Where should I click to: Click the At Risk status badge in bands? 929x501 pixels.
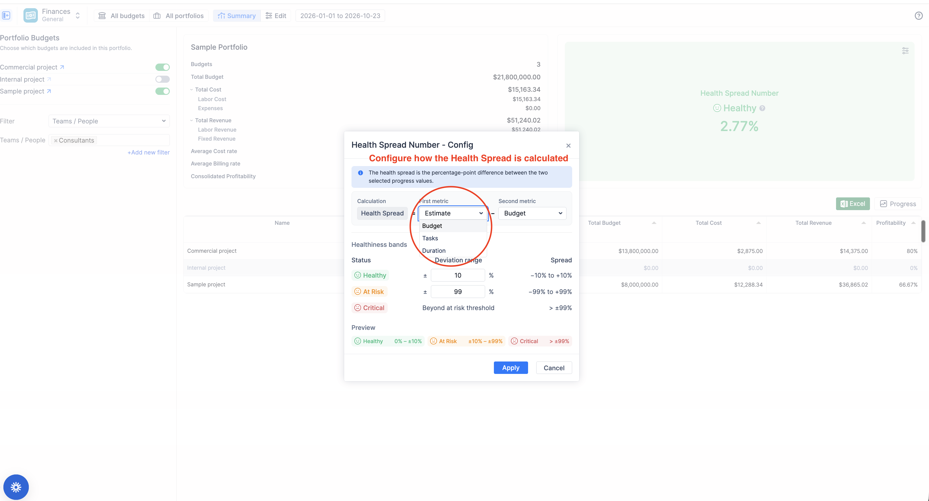tap(369, 291)
